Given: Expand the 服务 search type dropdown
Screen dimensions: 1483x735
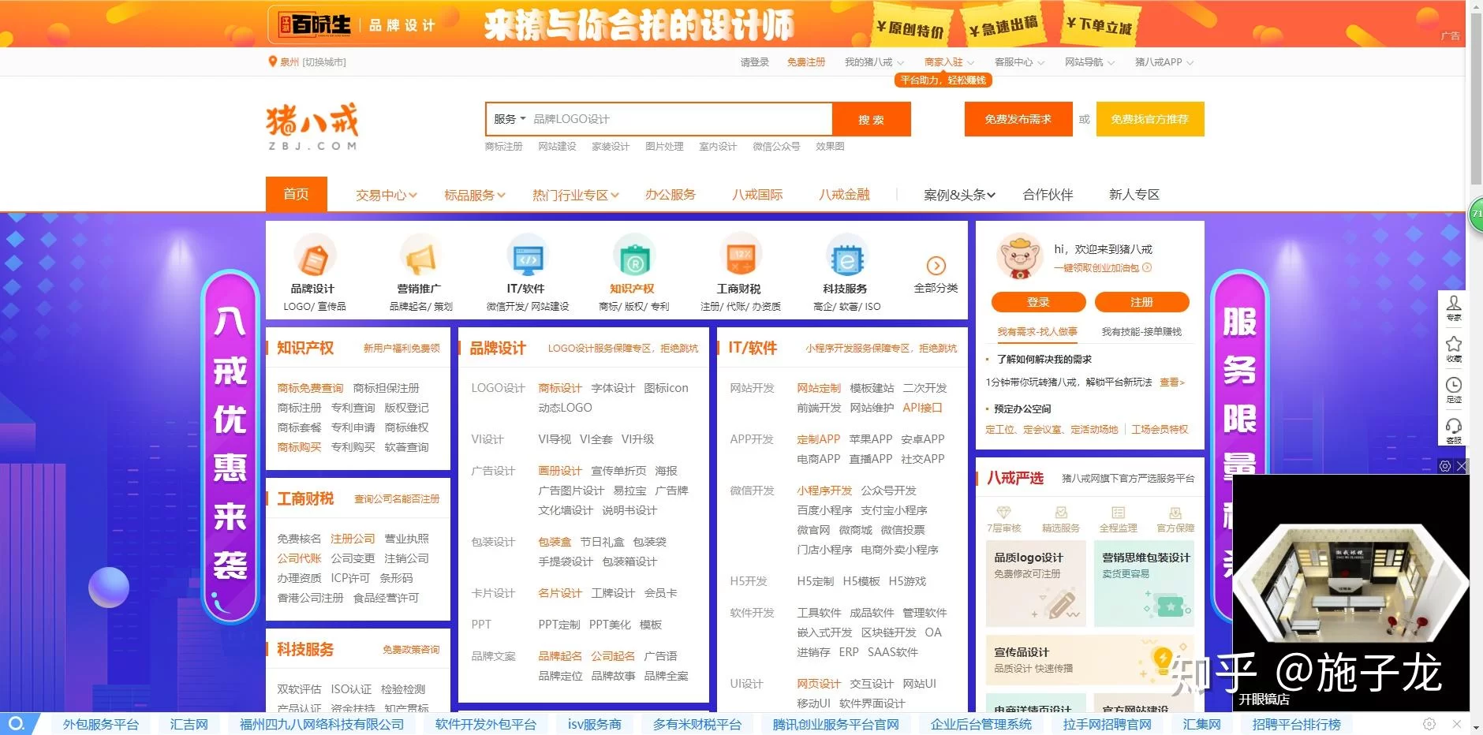Looking at the screenshot, I should [x=510, y=119].
